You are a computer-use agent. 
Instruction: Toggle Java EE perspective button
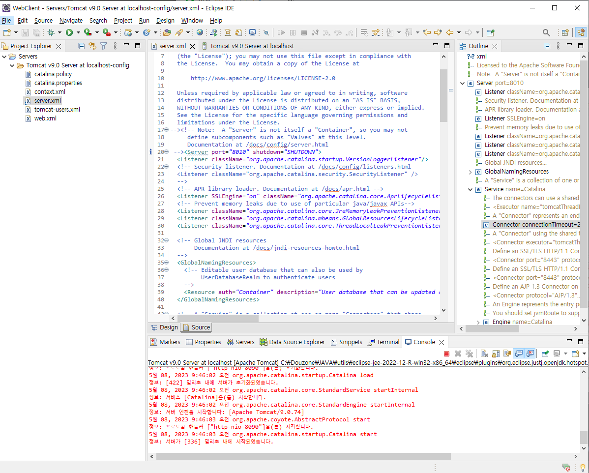coord(580,32)
